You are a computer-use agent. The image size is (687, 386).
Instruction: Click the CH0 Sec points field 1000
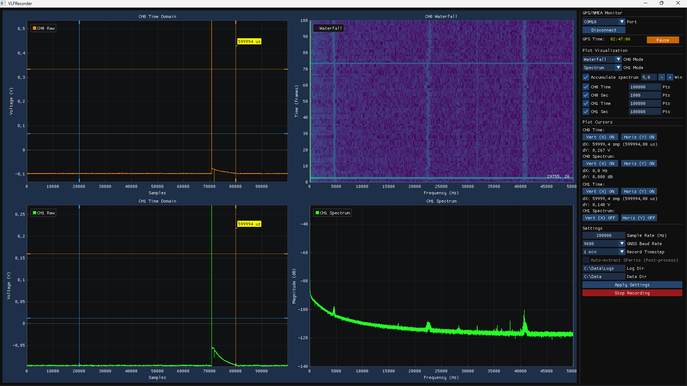click(645, 95)
